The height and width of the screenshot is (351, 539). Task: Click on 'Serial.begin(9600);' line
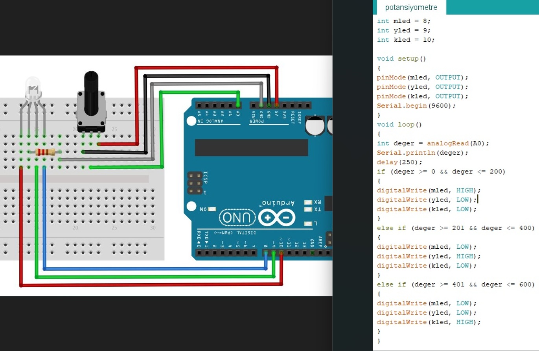[416, 106]
